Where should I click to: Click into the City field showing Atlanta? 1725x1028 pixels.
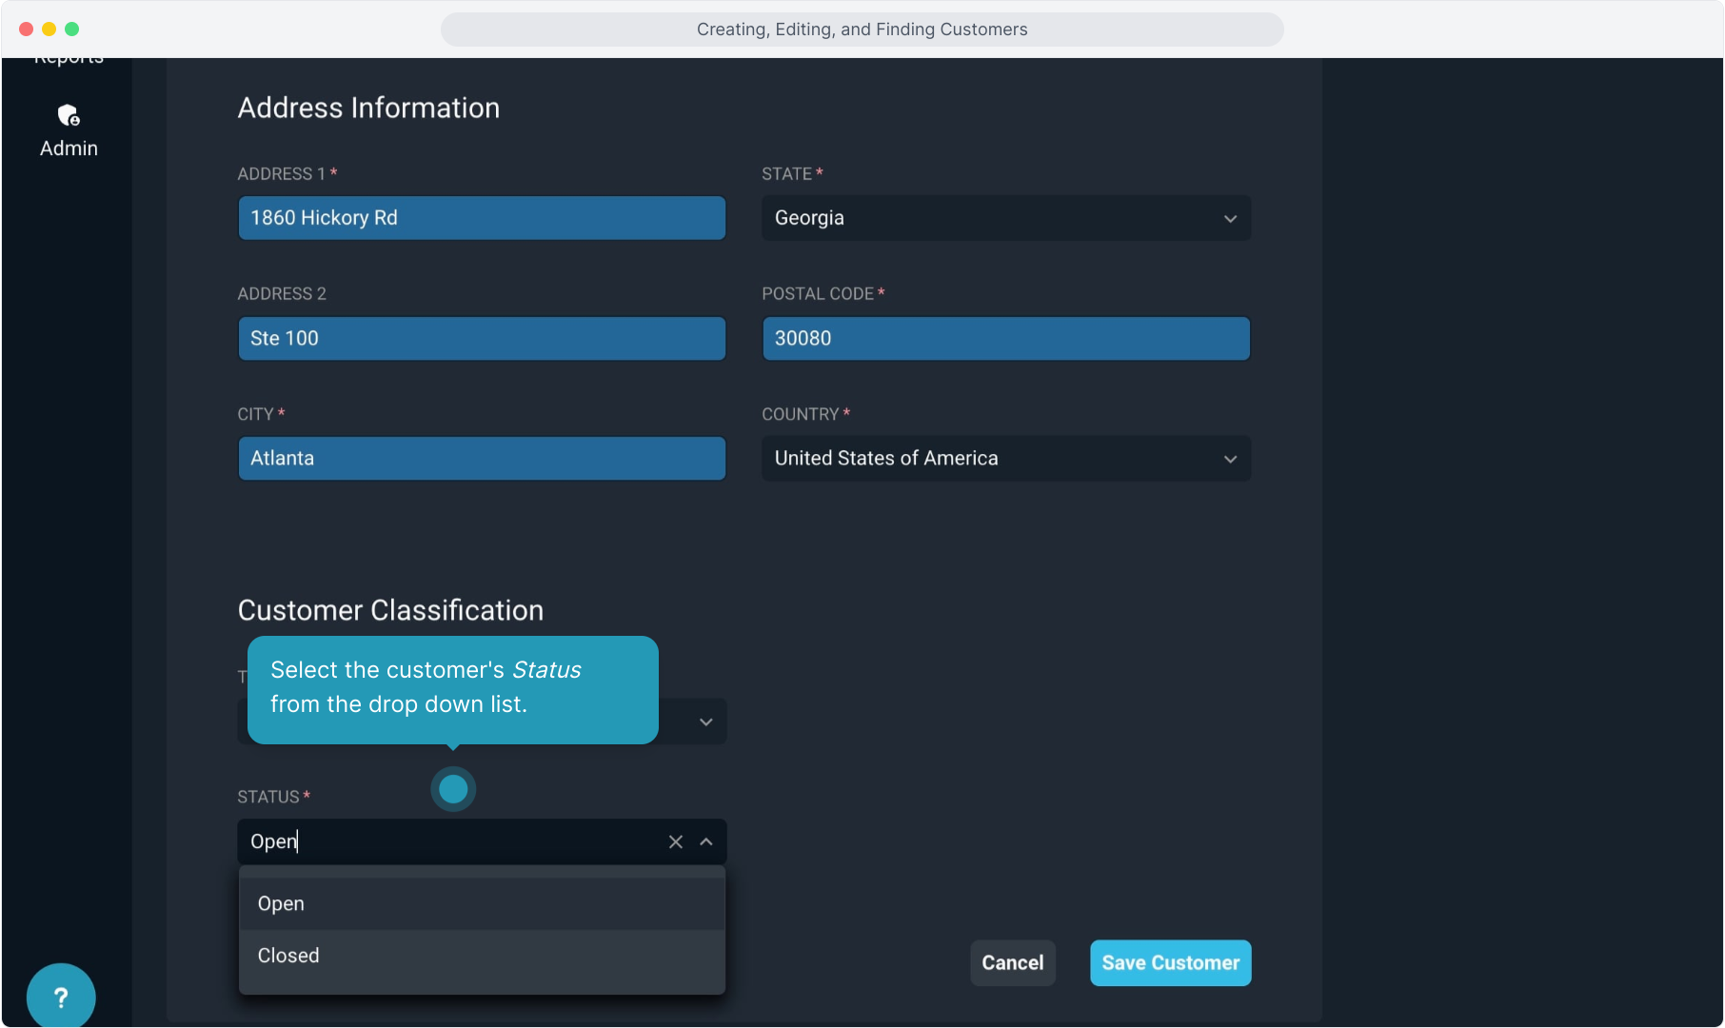pyautogui.click(x=482, y=459)
